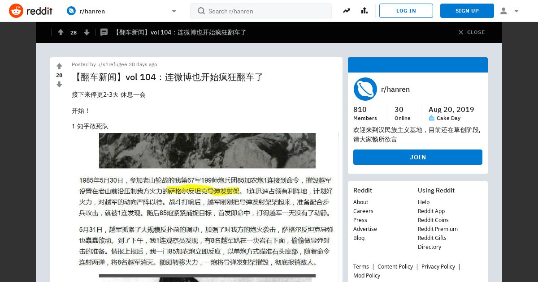The image size is (538, 282).
Task: Click the Cake Day icon
Action: (432, 118)
